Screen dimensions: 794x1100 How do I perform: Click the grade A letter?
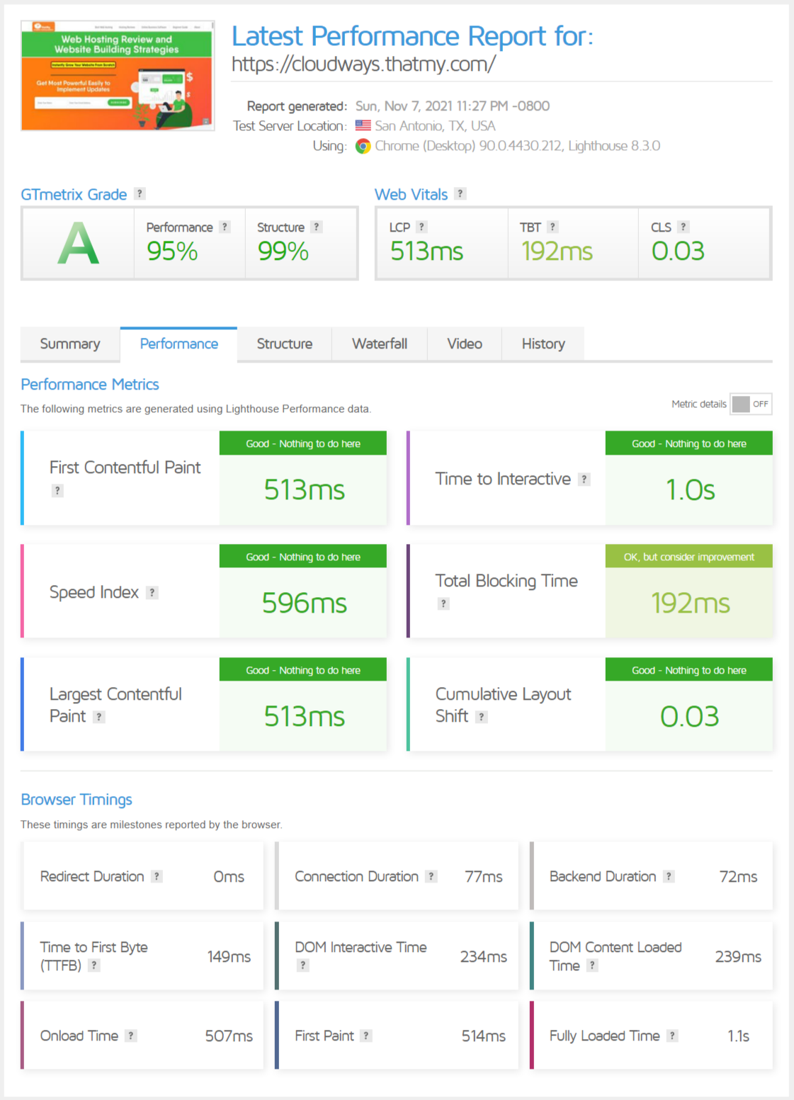pyautogui.click(x=78, y=243)
